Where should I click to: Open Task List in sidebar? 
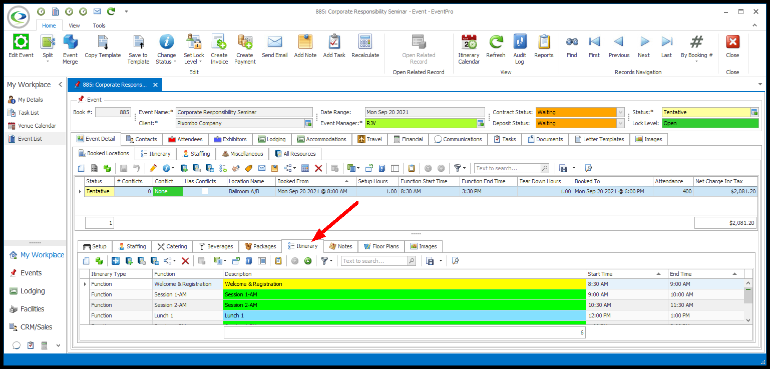[28, 113]
